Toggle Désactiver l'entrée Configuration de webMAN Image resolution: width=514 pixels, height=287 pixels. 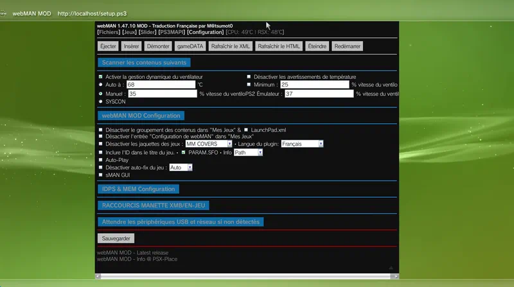[101, 136]
